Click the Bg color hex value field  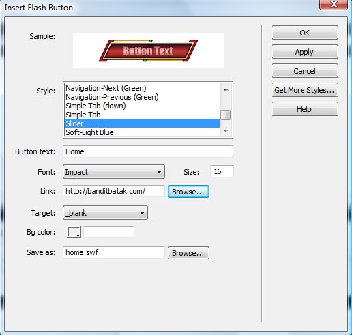tap(109, 232)
